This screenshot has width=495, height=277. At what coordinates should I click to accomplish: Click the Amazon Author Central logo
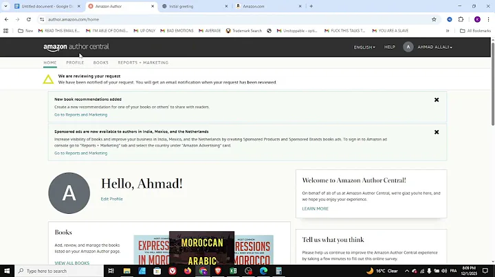[x=76, y=47]
